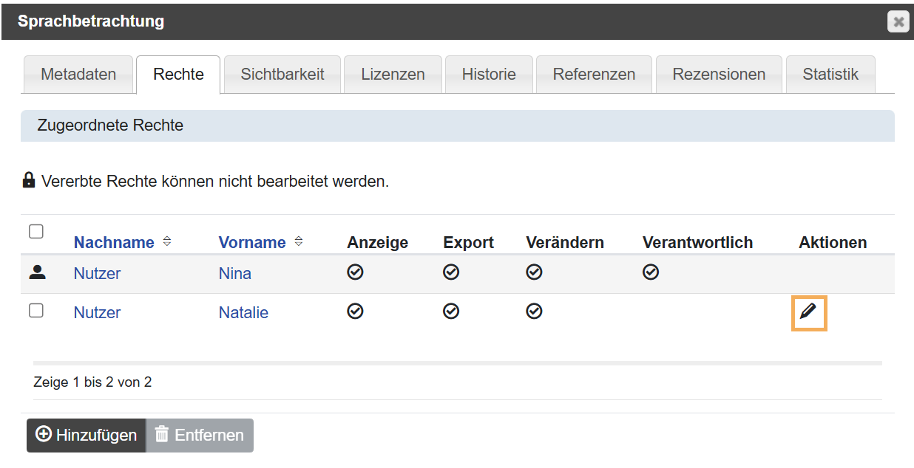This screenshot has height=468, width=914.
Task: Close the Sprachbetrachtung dialog
Action: tap(898, 22)
